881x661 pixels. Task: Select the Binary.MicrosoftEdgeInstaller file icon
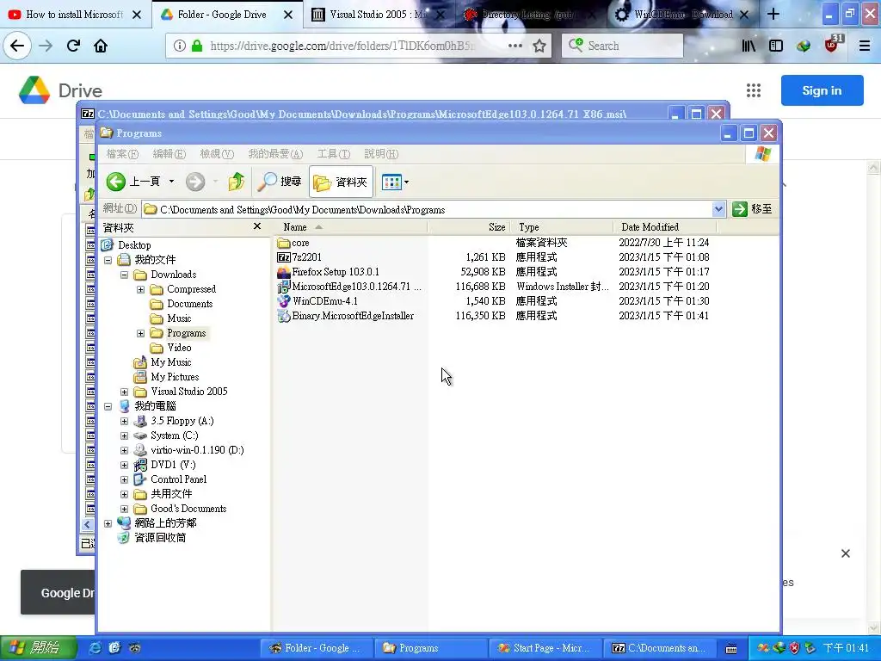pyautogui.click(x=284, y=316)
